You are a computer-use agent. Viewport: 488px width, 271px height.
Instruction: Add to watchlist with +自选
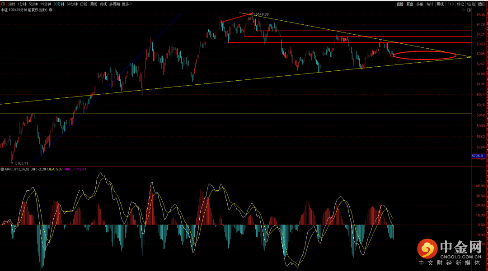[x=471, y=4]
